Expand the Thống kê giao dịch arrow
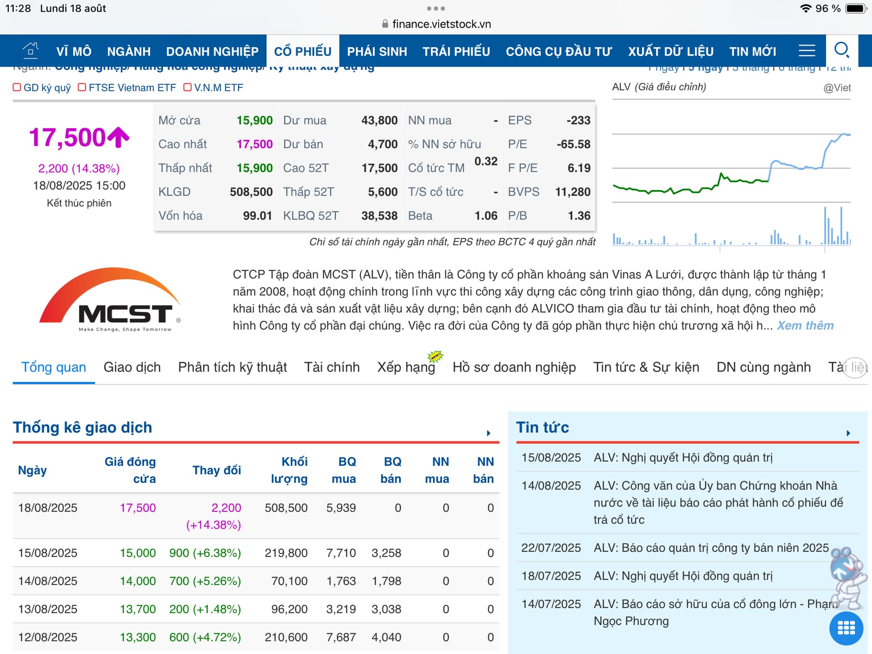Viewport: 872px width, 654px height. pos(488,433)
